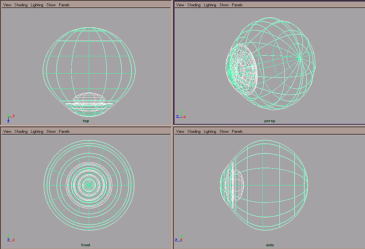Image resolution: width=365 pixels, height=249 pixels.
Task: Open the Show menu in the side viewport
Action: click(224, 132)
